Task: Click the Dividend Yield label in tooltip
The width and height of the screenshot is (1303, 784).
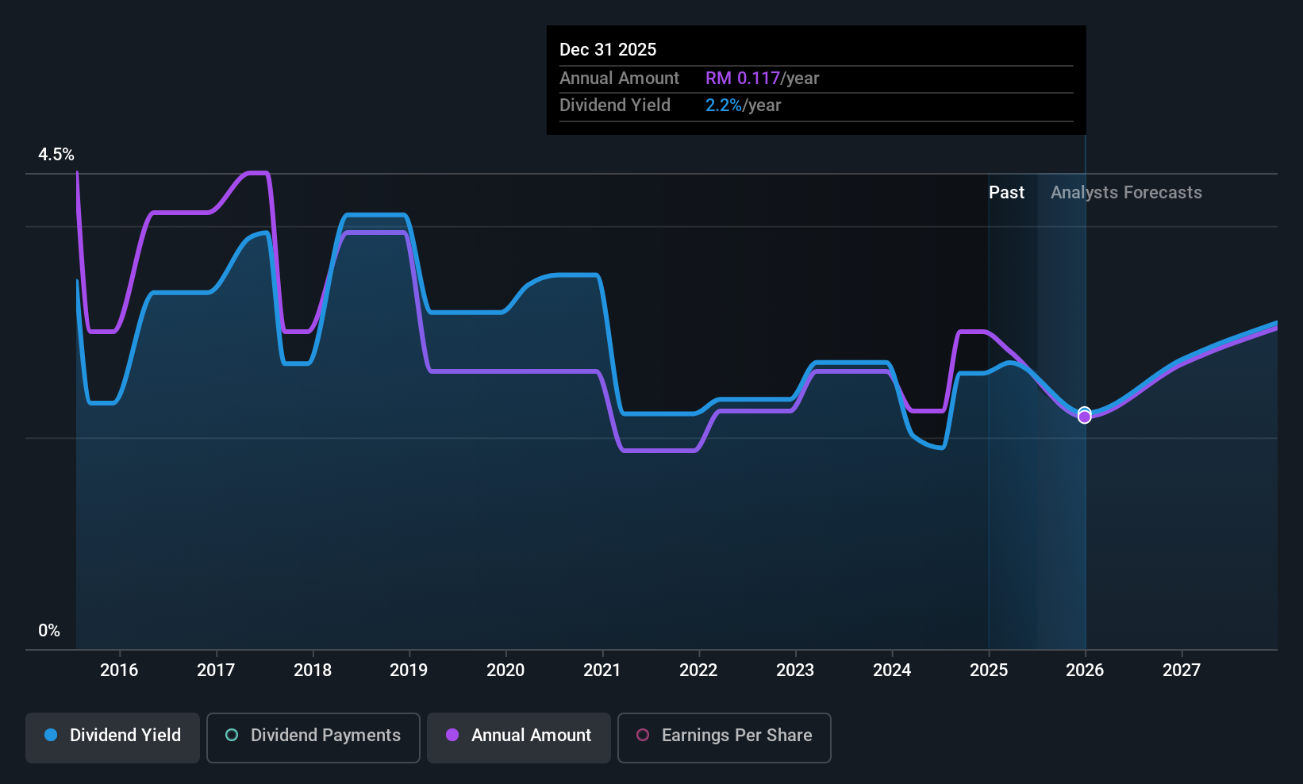Action: 615,105
